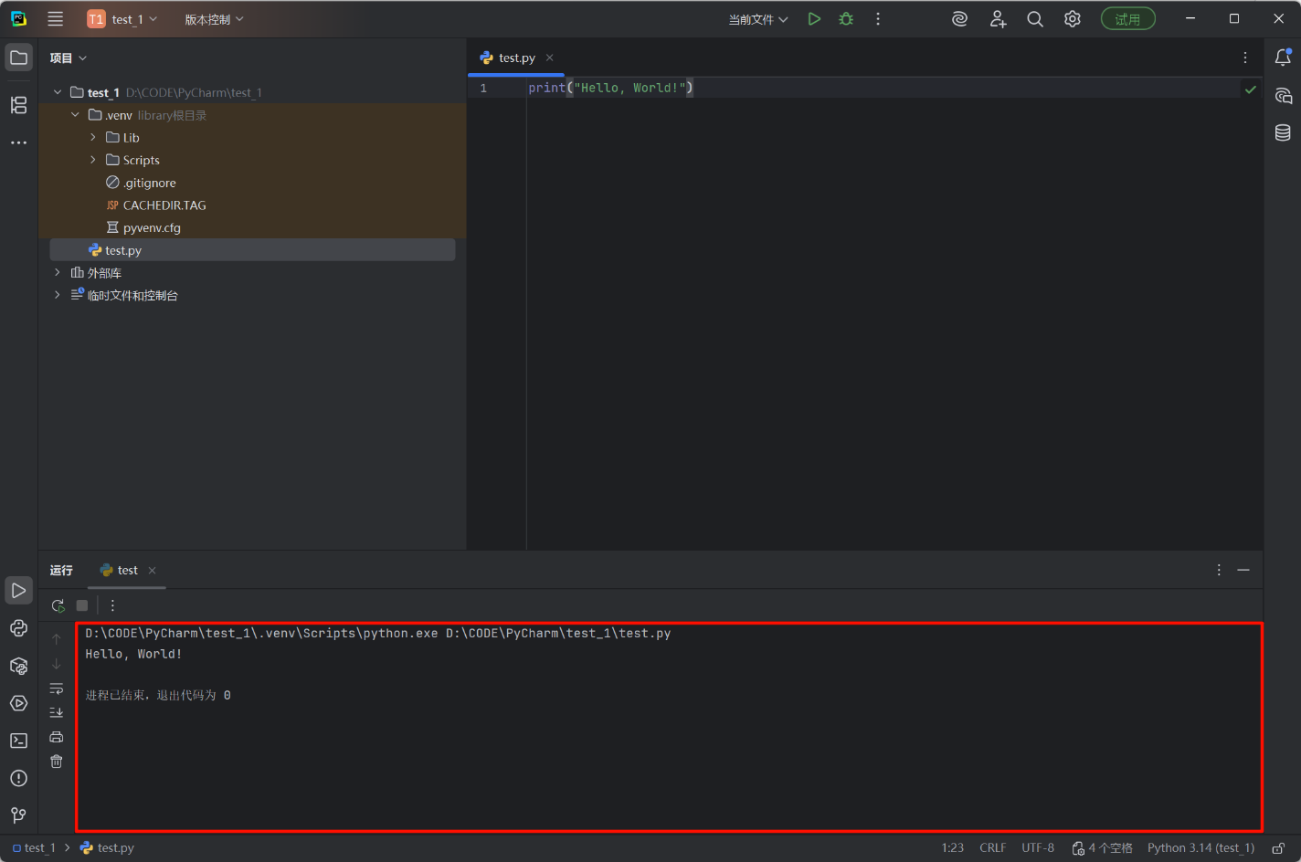Open the Python Console sidebar icon
Viewport: 1301px width, 862px height.
[x=18, y=628]
